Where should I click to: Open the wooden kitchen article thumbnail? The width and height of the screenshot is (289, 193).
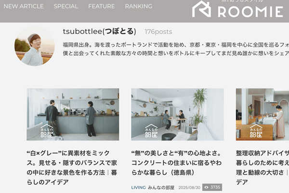pyautogui.click(x=263, y=114)
